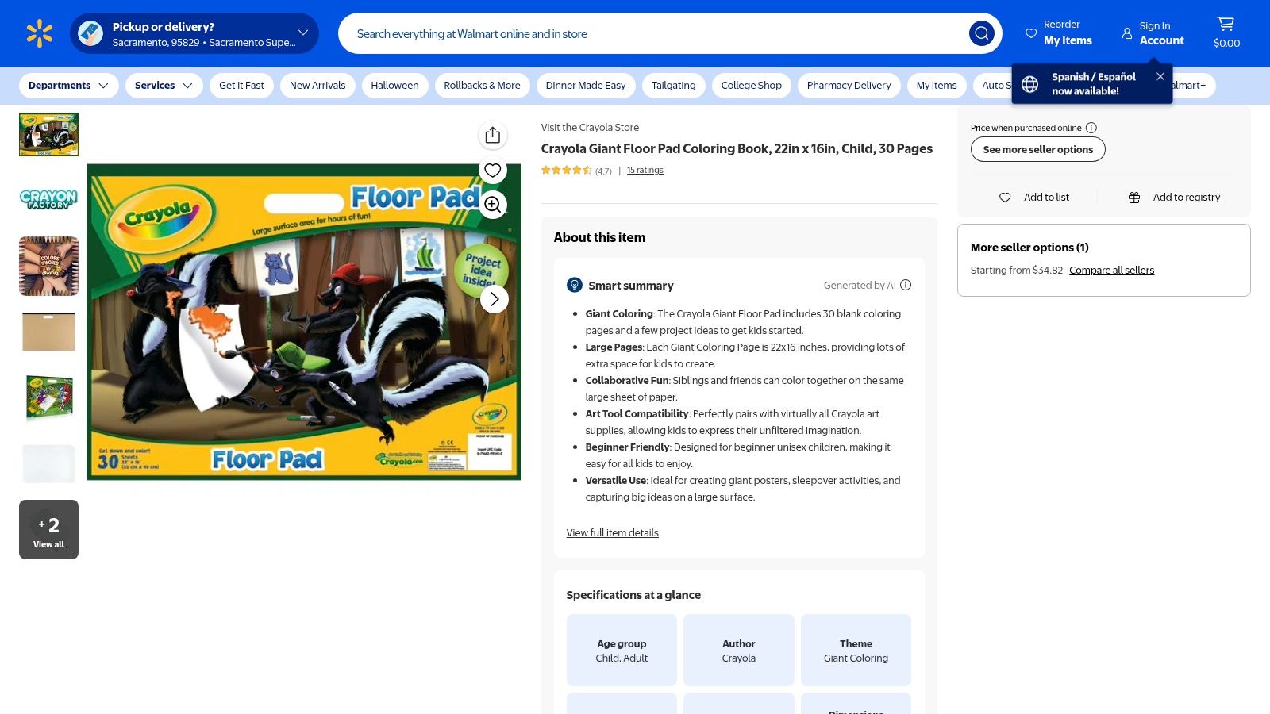
Task: Select the Colors of the World thumbnail
Action: tap(48, 266)
